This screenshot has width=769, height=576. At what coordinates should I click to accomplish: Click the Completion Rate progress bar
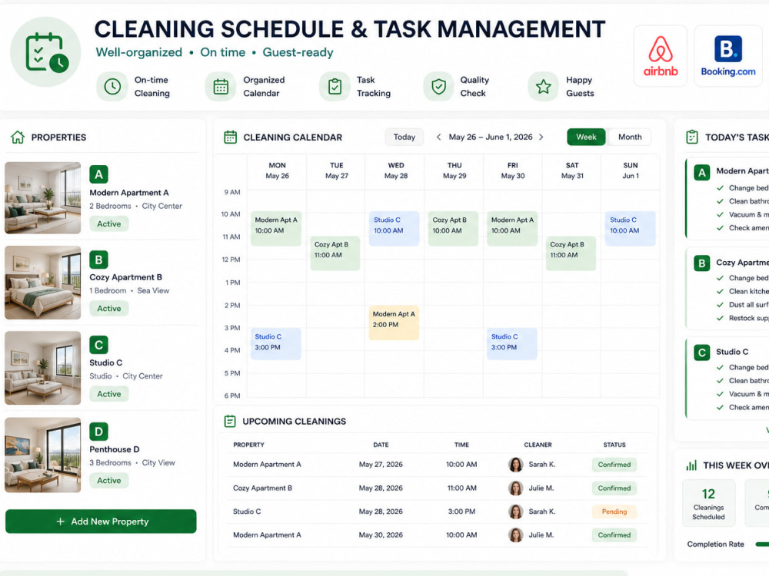click(761, 545)
